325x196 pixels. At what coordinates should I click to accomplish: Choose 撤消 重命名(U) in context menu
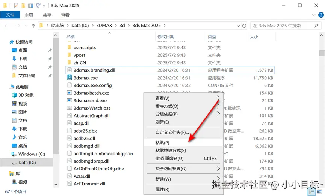[x=183, y=158]
